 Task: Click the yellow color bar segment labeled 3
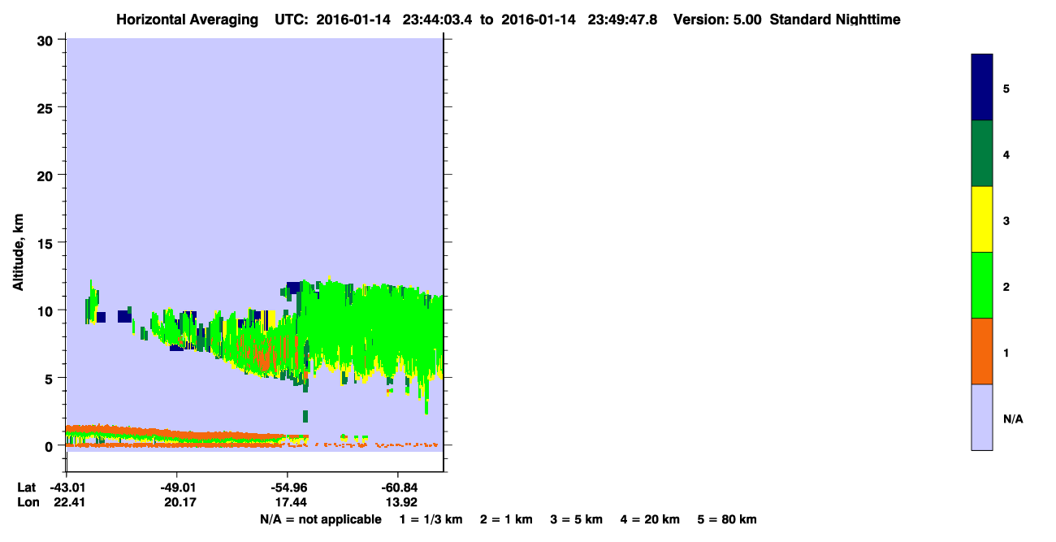click(x=982, y=219)
